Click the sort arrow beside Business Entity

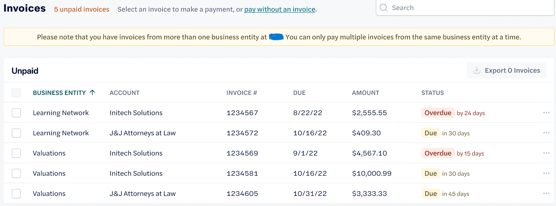[x=92, y=92]
